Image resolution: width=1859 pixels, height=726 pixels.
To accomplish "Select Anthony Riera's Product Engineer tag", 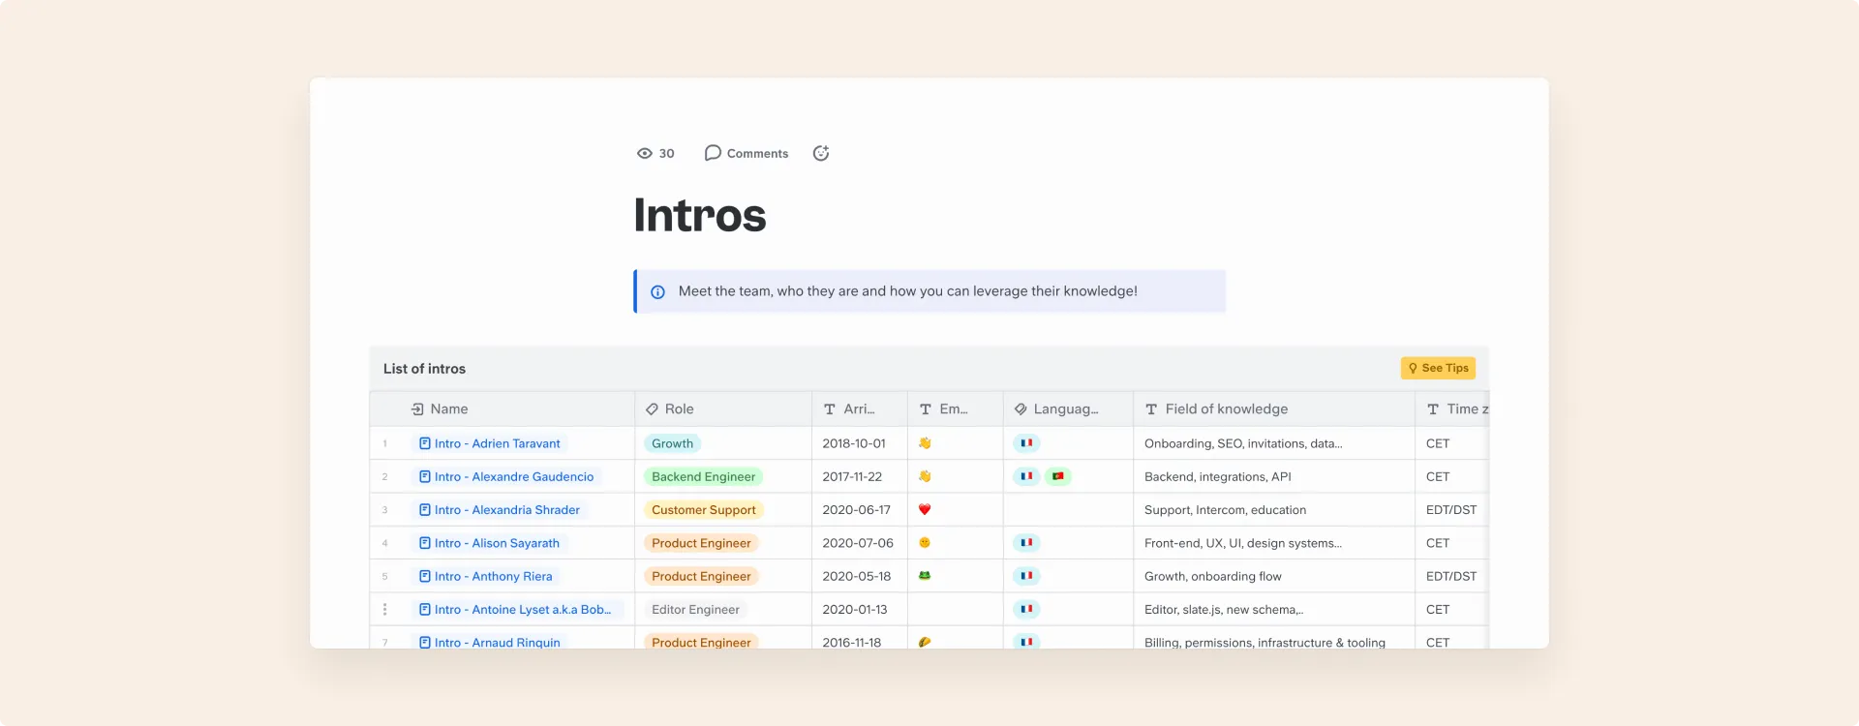I will pos(701,576).
